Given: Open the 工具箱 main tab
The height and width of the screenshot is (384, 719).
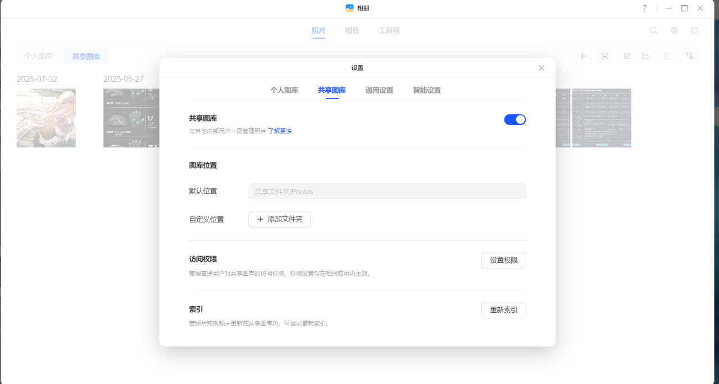Looking at the screenshot, I should 389,30.
